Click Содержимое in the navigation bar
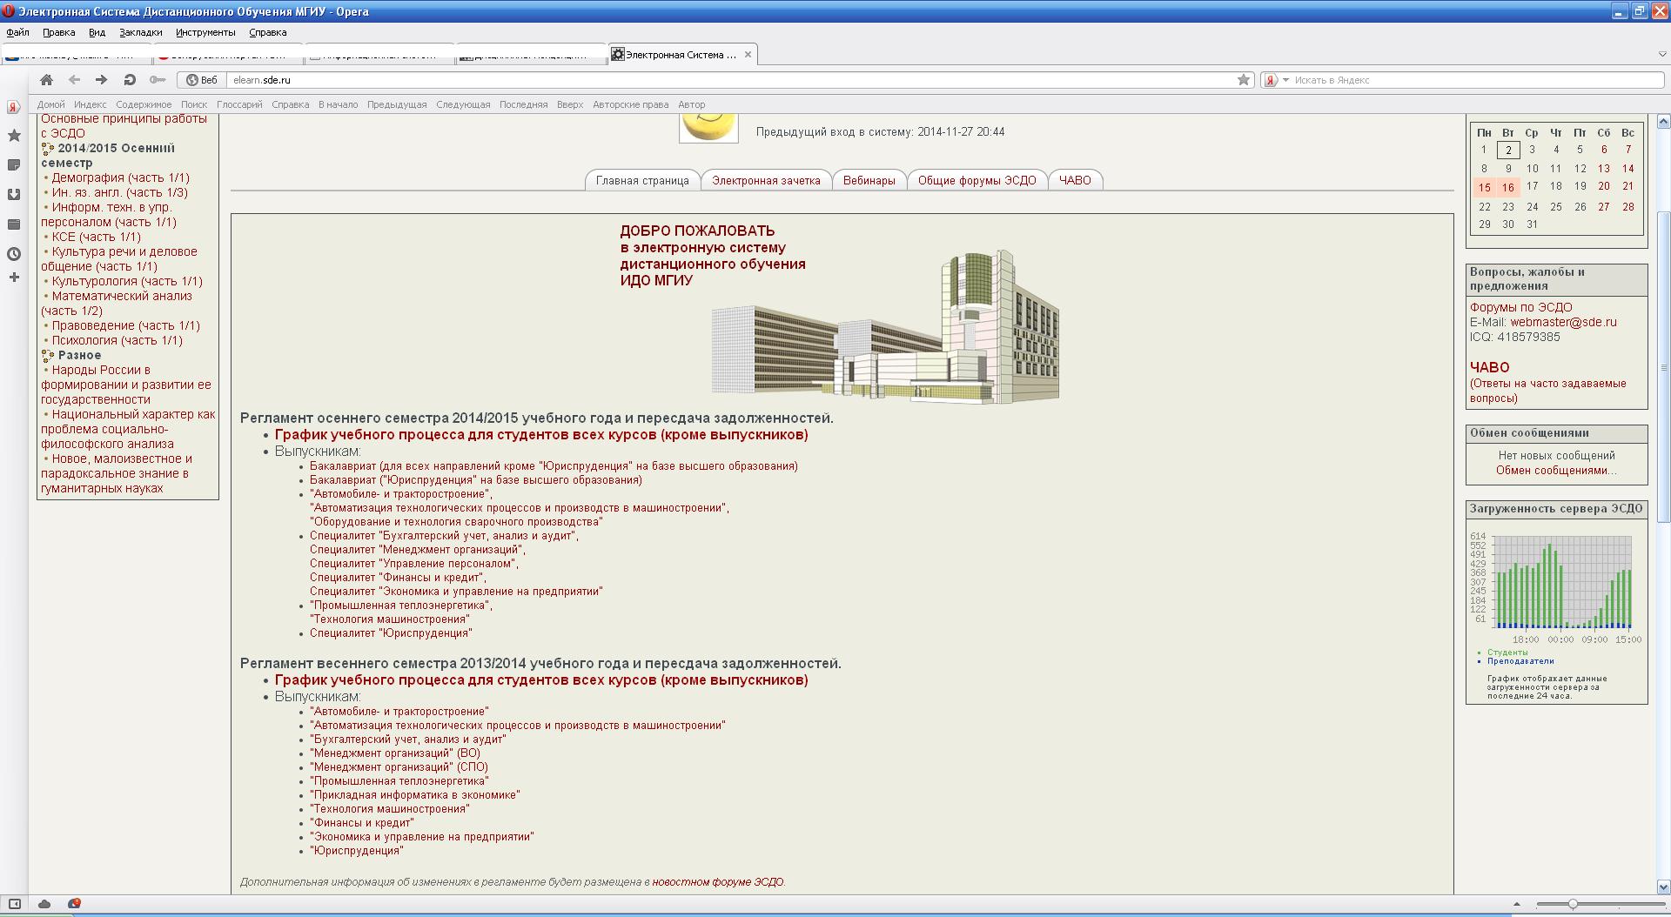 144,104
